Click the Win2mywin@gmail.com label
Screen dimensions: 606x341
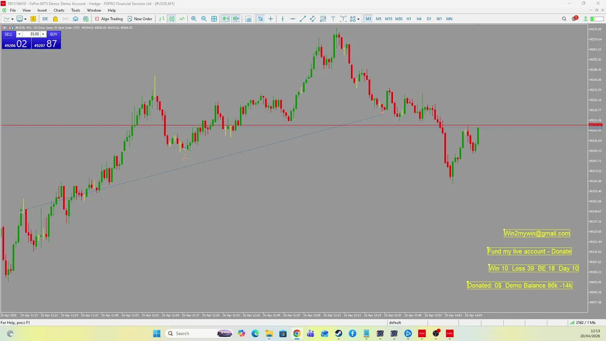click(x=537, y=233)
